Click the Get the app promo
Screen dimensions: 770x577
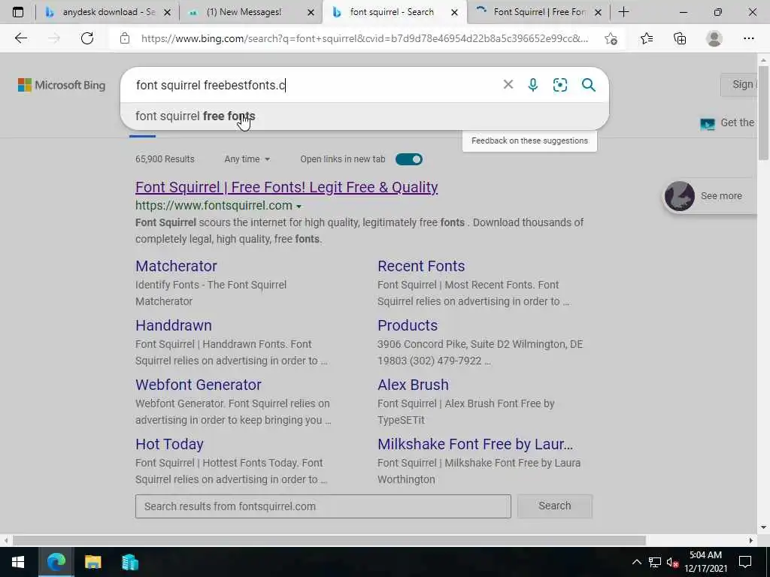[727, 122]
